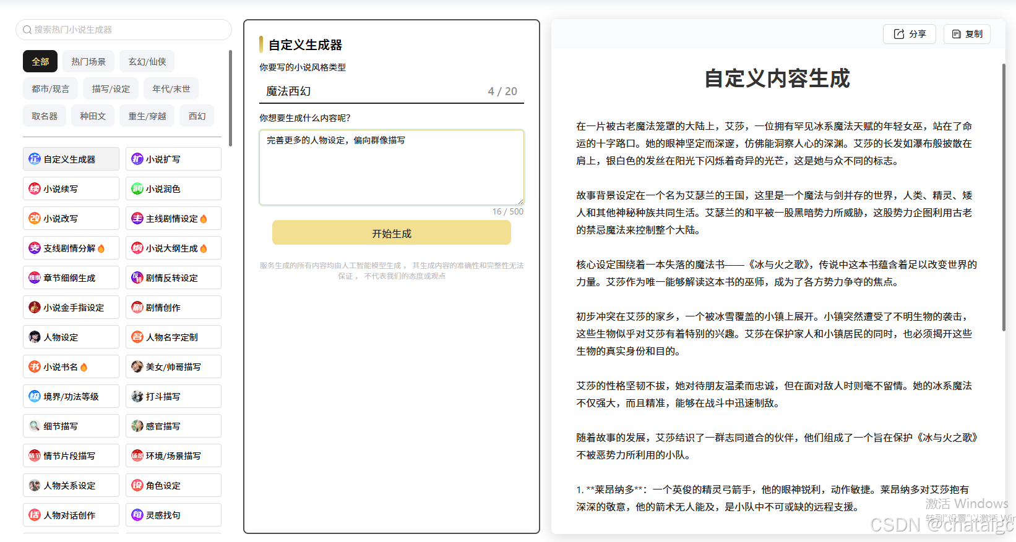
Task: Click the content description textarea
Action: click(392, 167)
